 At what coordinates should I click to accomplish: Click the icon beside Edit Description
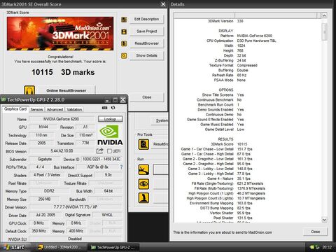124,20
